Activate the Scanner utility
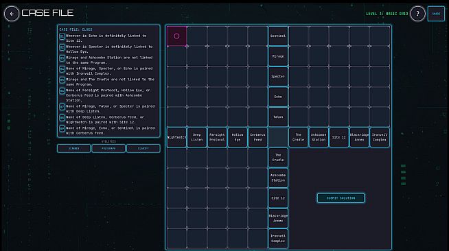Screen dimensions: 449x251 pyautogui.click(x=74, y=148)
